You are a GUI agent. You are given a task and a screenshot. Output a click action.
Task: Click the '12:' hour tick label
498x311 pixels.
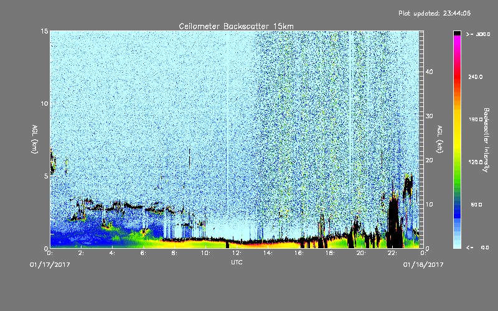(237, 253)
